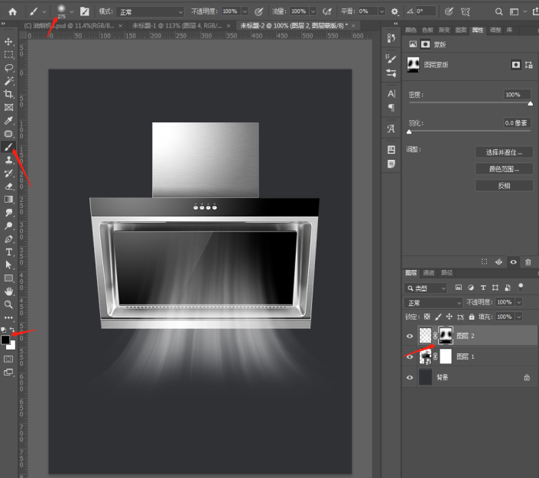Screen dimensions: 539x478
Task: Toggle mask visibility eye in Properties panel
Action: pyautogui.click(x=513, y=262)
